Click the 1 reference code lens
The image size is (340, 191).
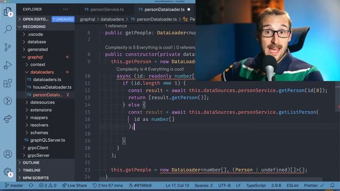[116, 26]
